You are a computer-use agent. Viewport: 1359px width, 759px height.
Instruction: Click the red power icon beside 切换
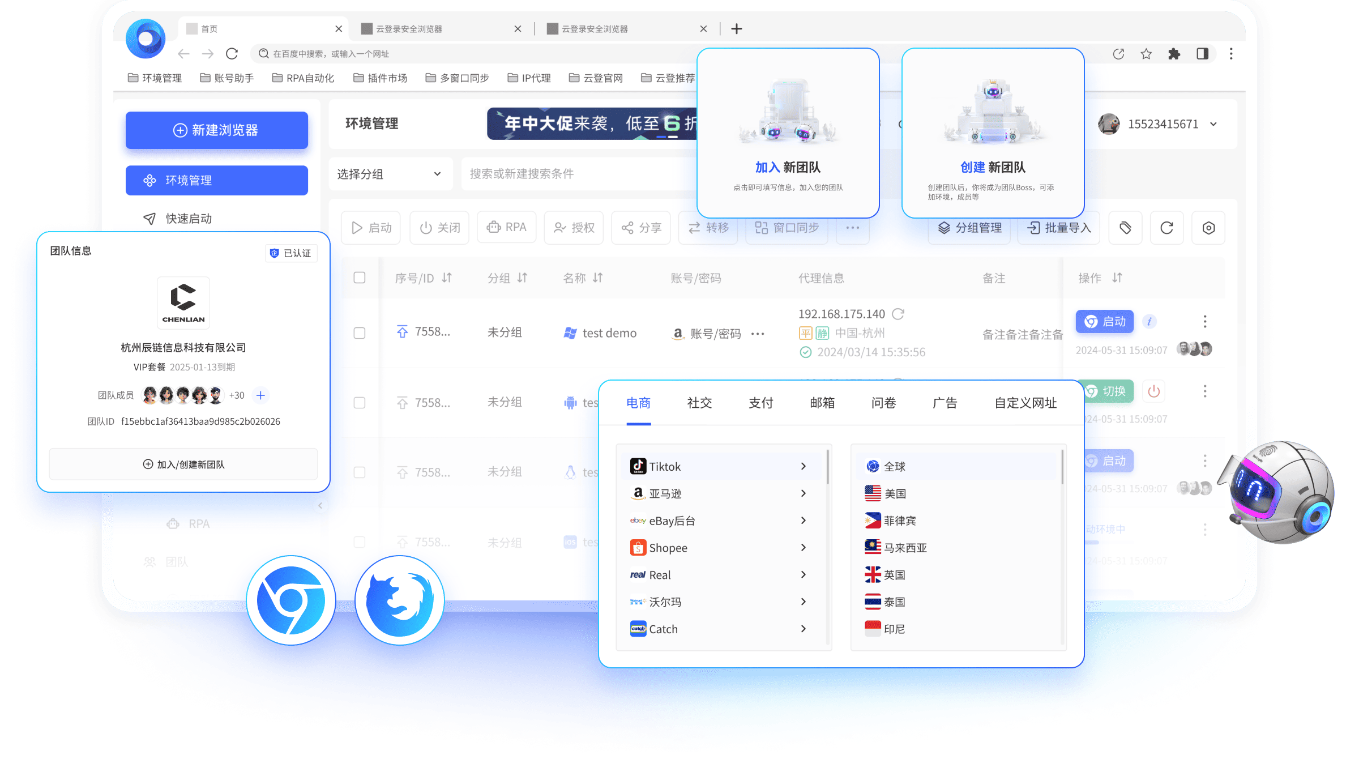coord(1153,391)
